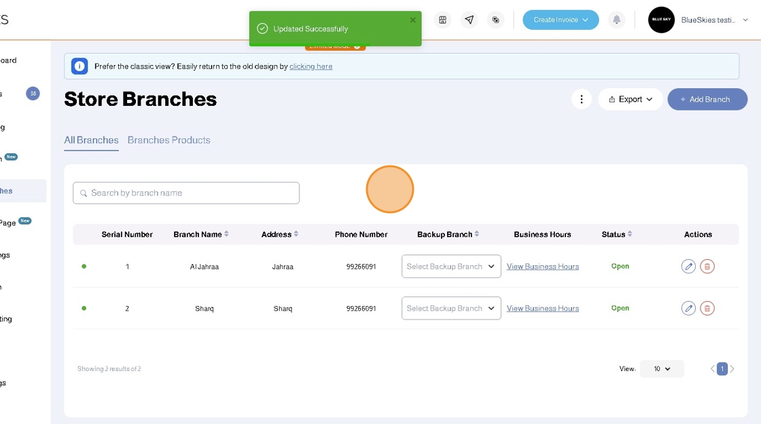Focus the Search by branch name field
Screen dimensions: 761x424
[186, 193]
